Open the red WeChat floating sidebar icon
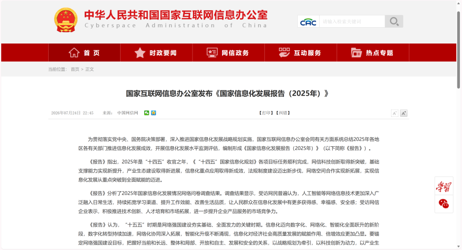462x250 pixels. coord(444,203)
